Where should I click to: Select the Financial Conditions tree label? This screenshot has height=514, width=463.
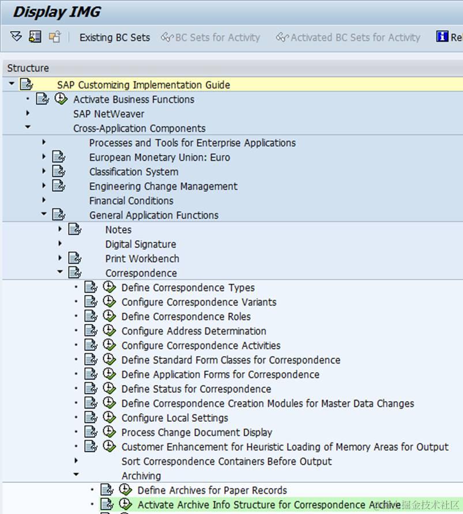131,201
